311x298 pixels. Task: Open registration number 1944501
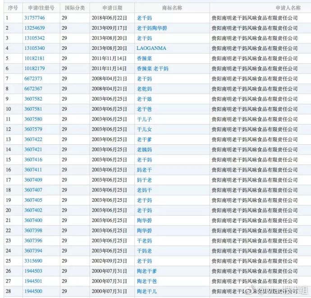(x=33, y=281)
